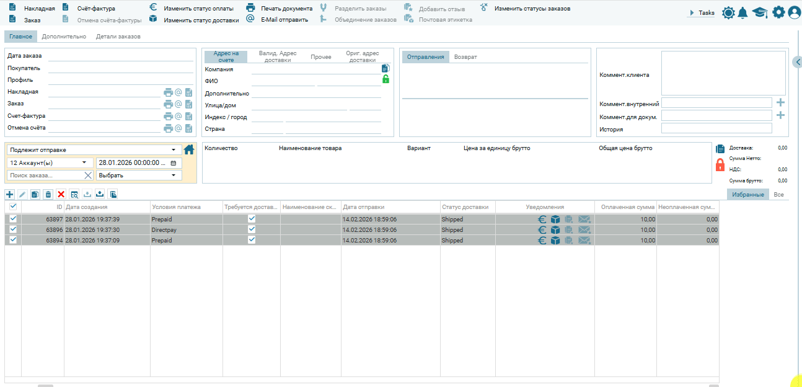Click the red padlock icon beside totals
The height and width of the screenshot is (387, 802).
coord(720,165)
